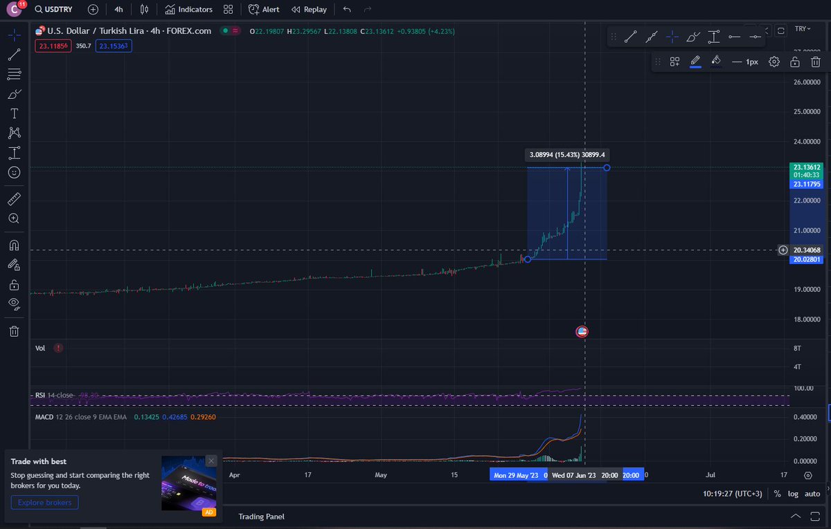
Task: Select the trend line tool in left sidebar
Action: click(x=14, y=53)
